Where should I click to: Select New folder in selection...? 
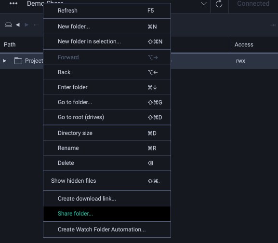pos(107,41)
